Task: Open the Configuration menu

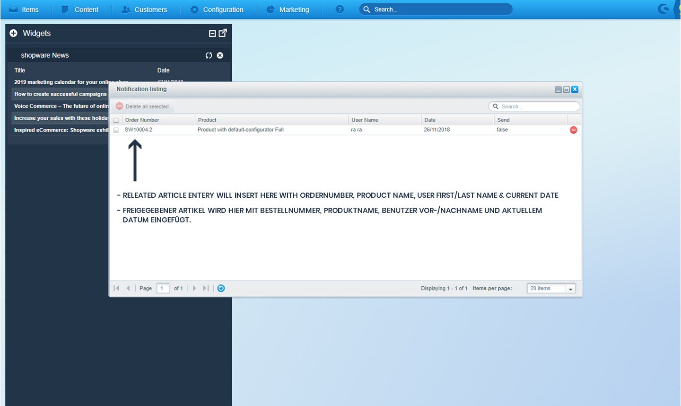Action: [x=217, y=9]
